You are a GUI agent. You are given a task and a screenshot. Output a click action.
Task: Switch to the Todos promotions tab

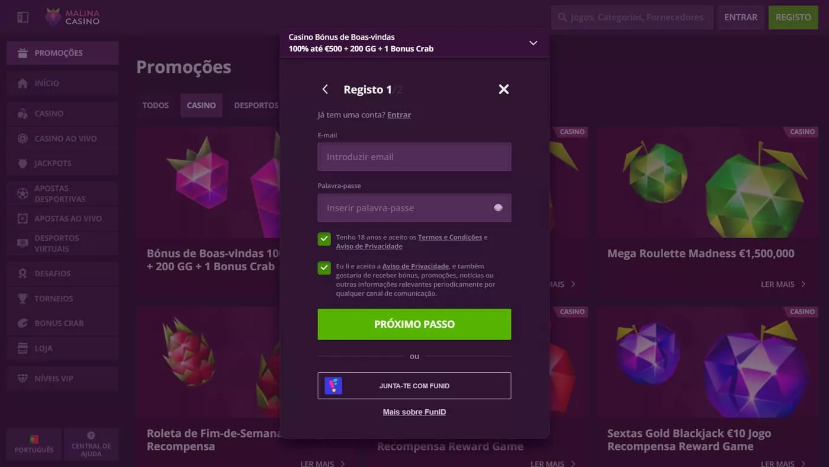coord(155,105)
